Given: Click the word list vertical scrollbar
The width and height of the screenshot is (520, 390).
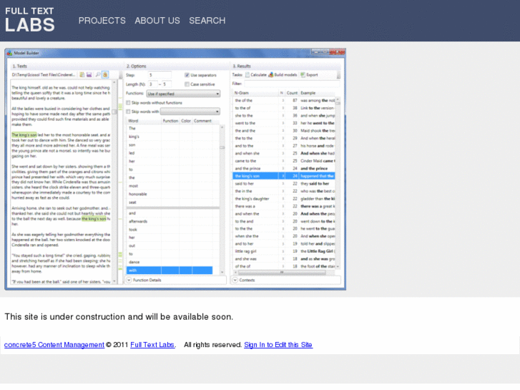Looking at the screenshot, I should (222, 199).
